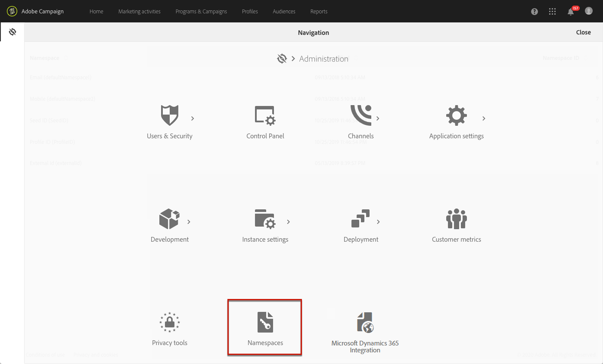Viewport: 603px width, 364px height.
Task: Open the Channels signal icon
Action: (361, 115)
